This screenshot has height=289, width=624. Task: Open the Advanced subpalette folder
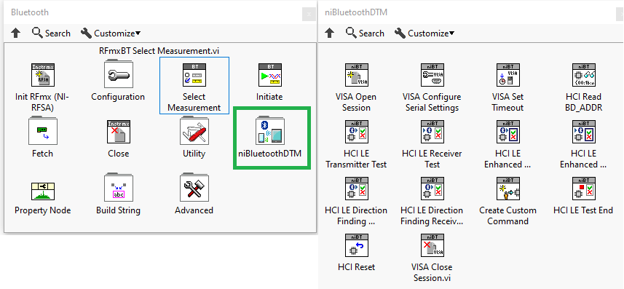[x=194, y=188]
